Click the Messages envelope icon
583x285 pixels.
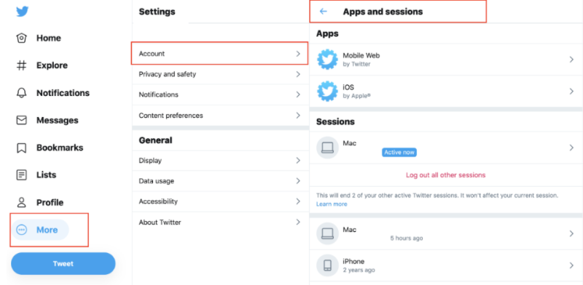[22, 120]
